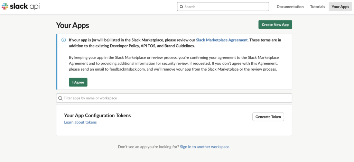Click the Create New App button

click(275, 25)
